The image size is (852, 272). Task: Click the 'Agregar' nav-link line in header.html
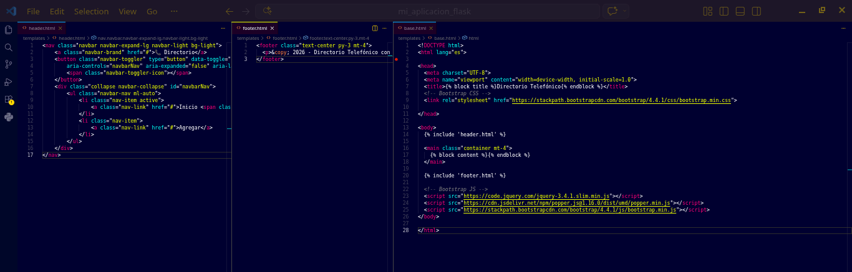pos(152,128)
